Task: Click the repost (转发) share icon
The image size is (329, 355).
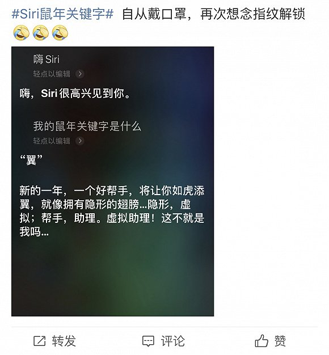Action: tap(39, 341)
